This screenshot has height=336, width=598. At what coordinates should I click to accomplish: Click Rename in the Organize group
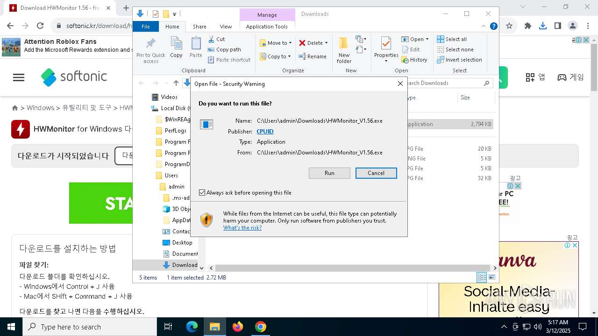pyautogui.click(x=313, y=56)
